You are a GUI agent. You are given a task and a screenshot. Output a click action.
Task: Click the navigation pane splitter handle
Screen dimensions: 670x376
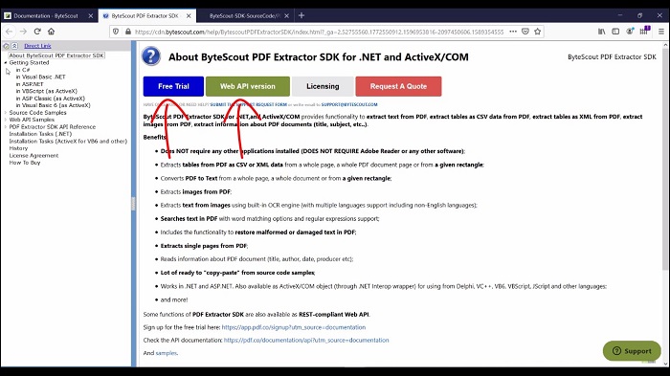(133, 204)
